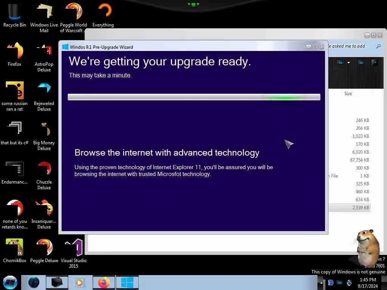Close the Pre-Upgrade Wizard window
The height and width of the screenshot is (290, 387).
pyautogui.click(x=321, y=47)
